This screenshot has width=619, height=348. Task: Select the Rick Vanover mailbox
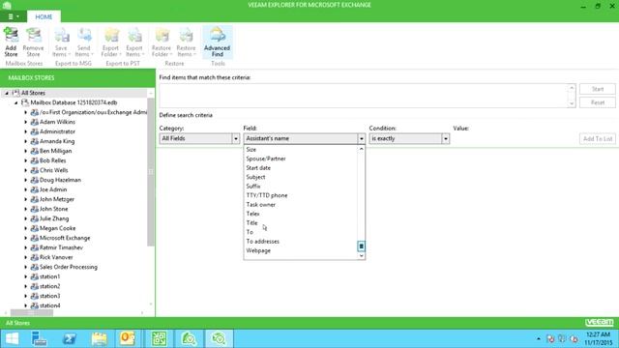point(56,257)
